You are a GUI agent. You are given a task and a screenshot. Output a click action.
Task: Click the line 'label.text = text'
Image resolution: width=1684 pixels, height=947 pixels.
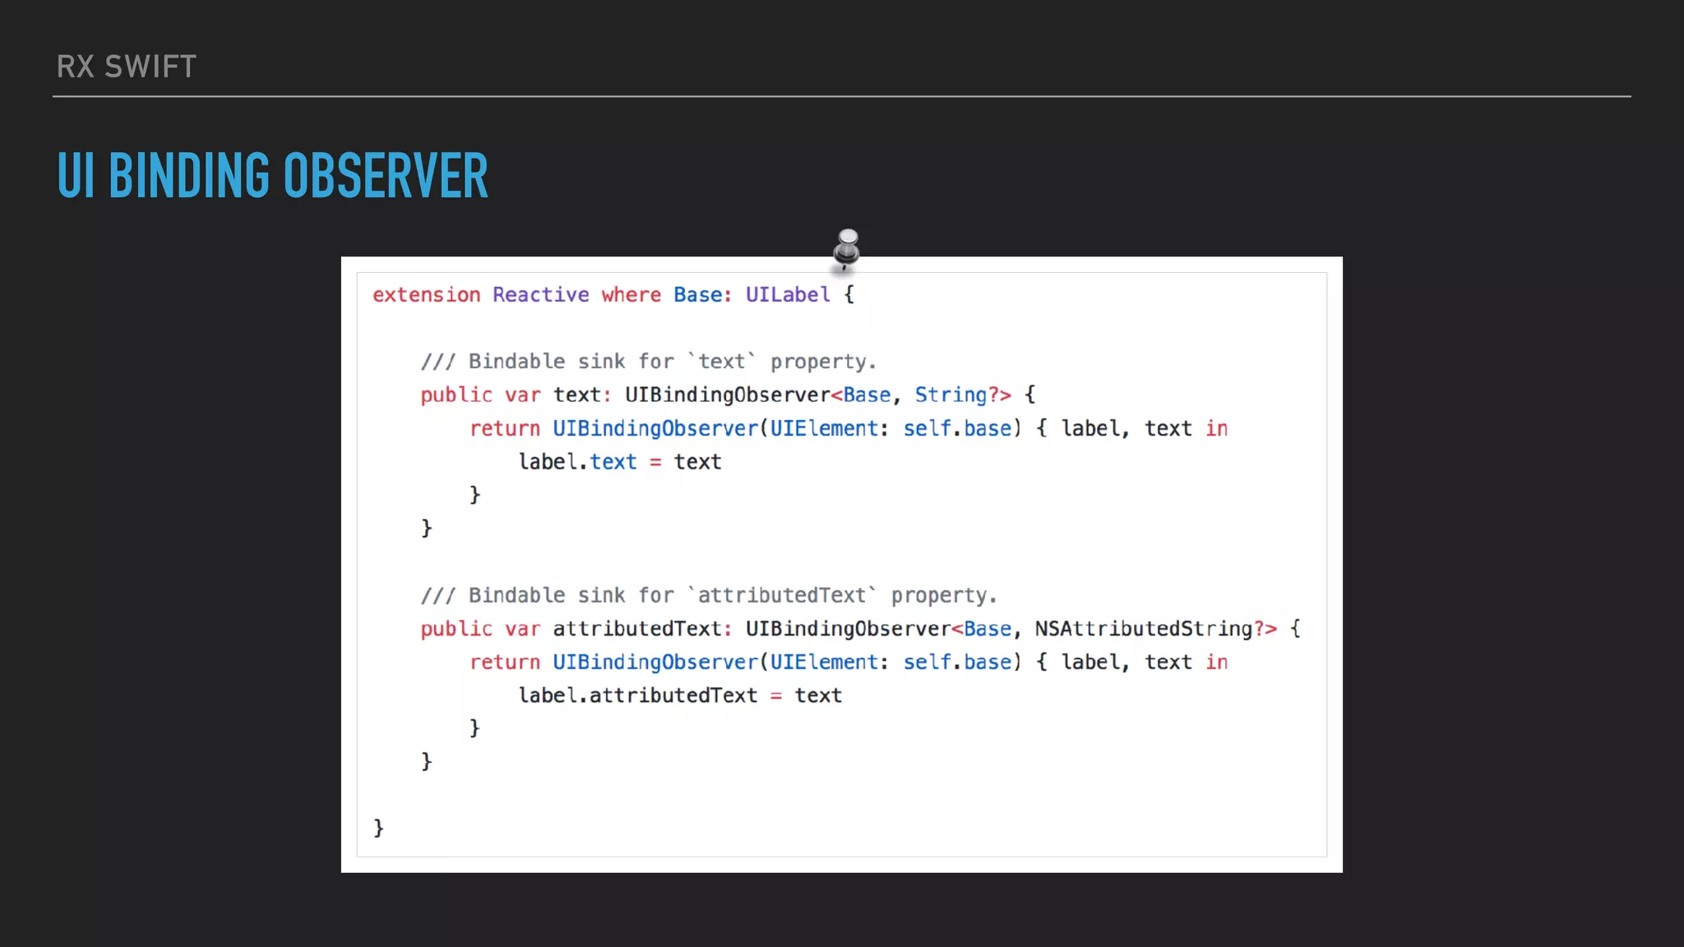click(x=620, y=462)
